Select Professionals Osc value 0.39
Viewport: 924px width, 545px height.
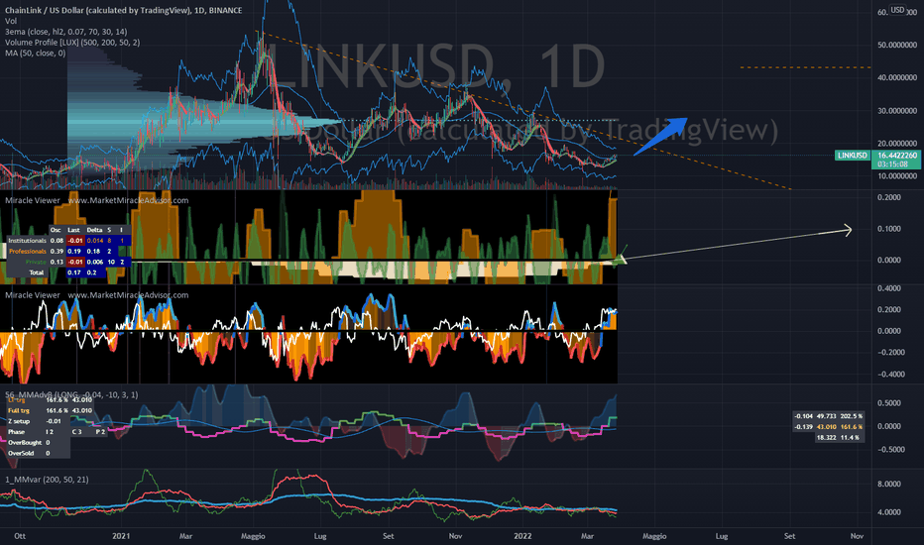coord(57,251)
